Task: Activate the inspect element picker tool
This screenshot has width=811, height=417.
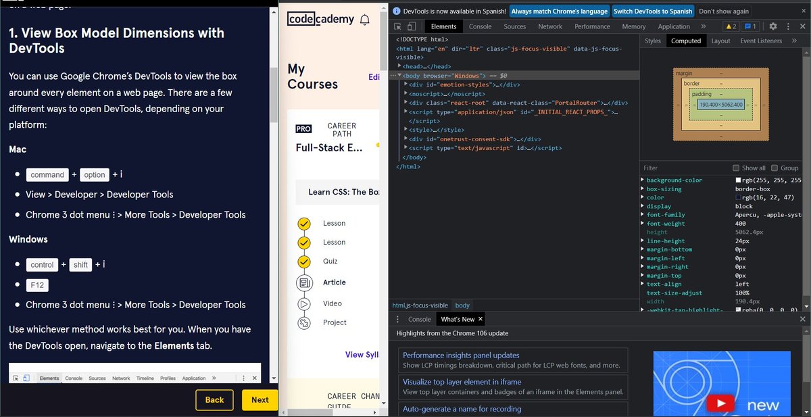Action: [397, 26]
